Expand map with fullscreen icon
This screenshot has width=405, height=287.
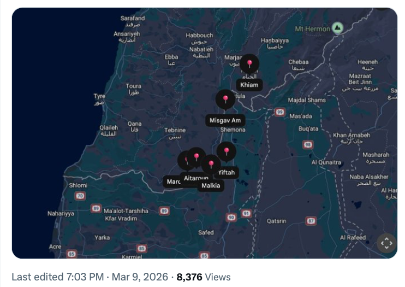coord(386,243)
